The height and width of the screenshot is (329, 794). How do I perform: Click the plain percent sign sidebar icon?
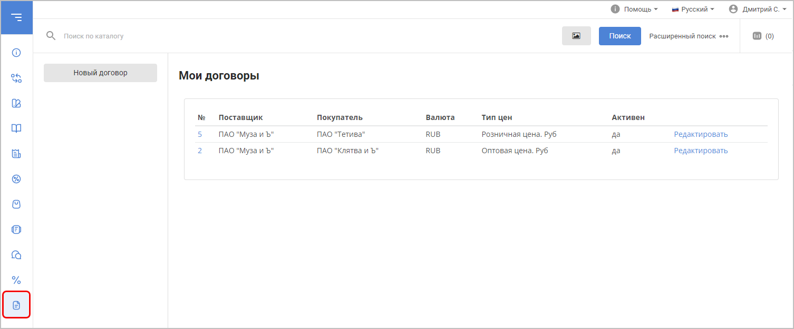click(16, 280)
